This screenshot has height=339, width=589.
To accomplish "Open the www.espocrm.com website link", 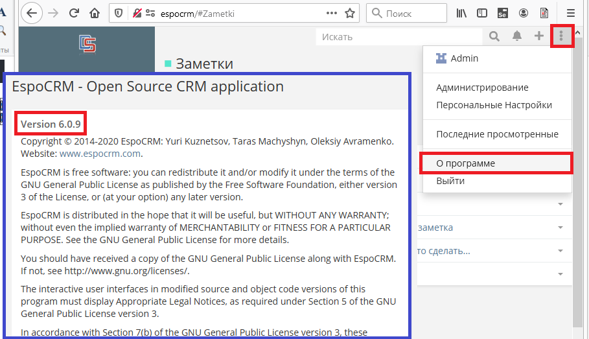I will click(100, 154).
